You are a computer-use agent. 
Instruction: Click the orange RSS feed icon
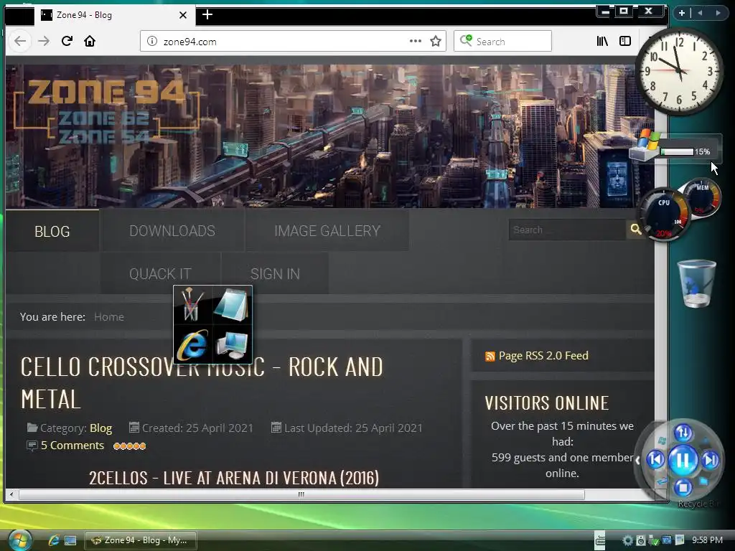tap(490, 357)
